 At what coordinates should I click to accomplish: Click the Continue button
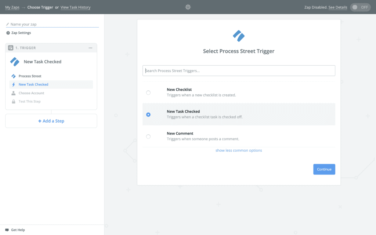[x=324, y=169]
